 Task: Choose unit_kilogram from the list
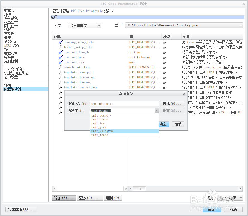click(124, 131)
